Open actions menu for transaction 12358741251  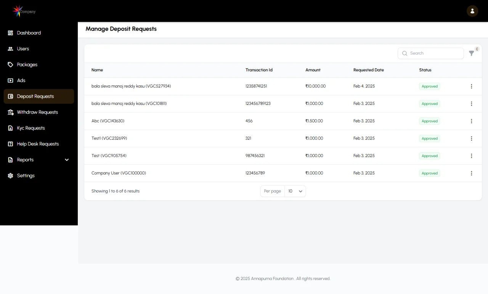[471, 86]
